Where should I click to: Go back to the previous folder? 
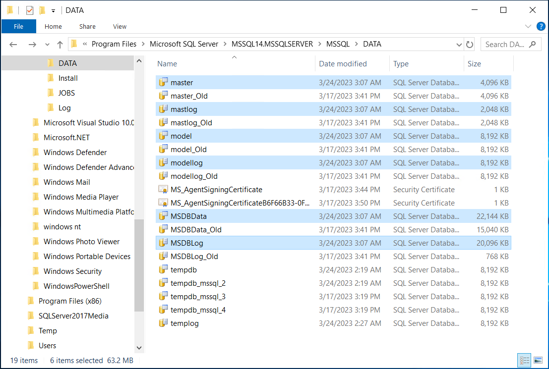click(x=13, y=44)
